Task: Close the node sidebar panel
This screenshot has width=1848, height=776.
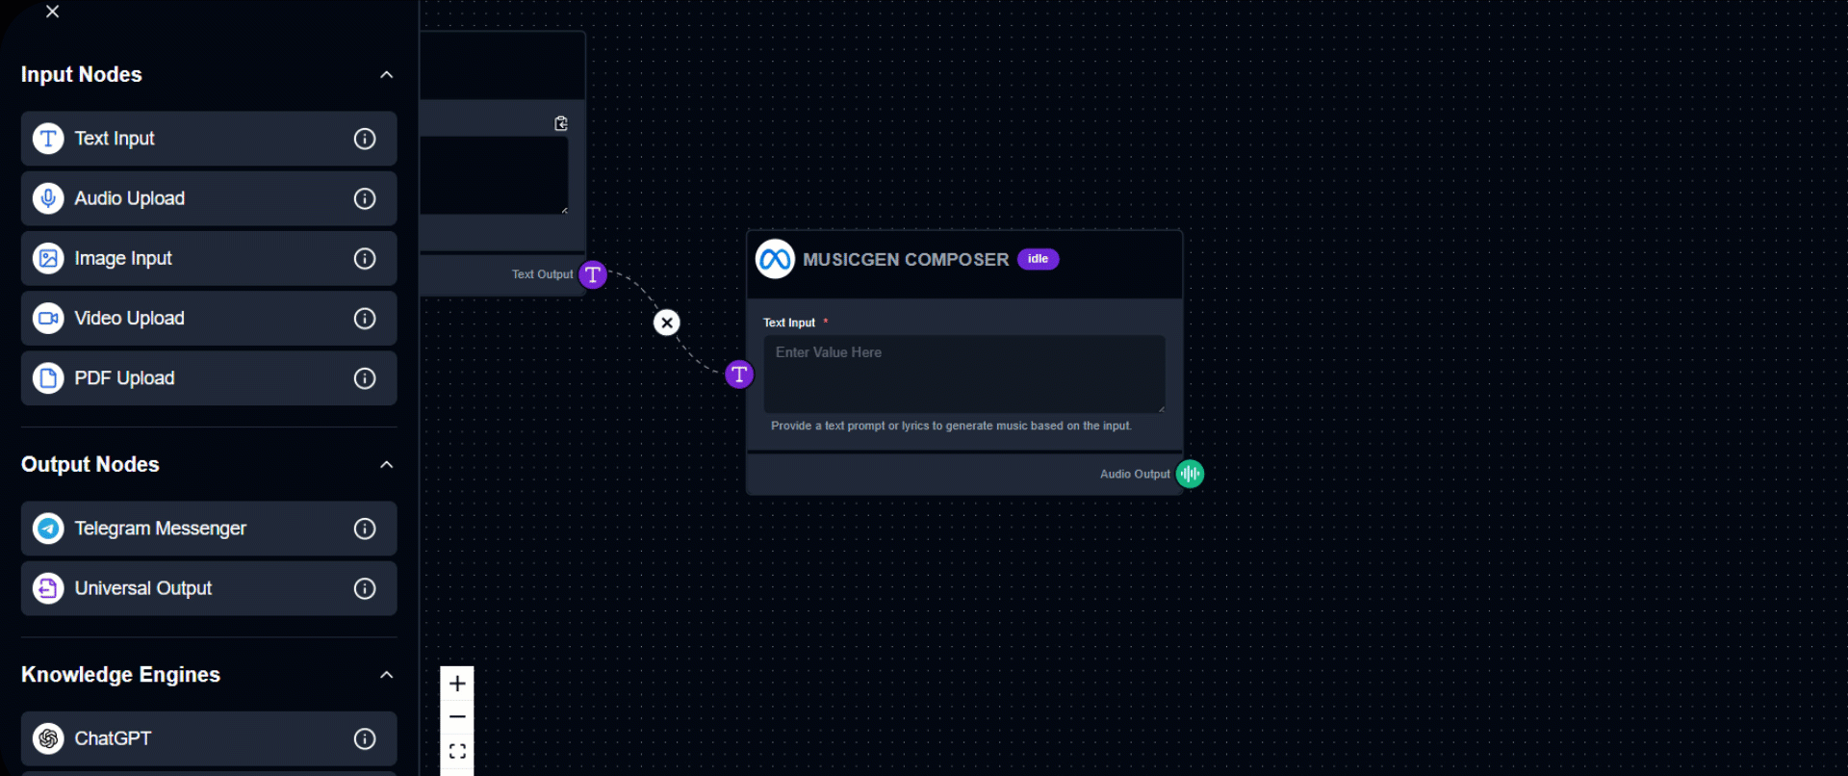Action: tap(53, 12)
